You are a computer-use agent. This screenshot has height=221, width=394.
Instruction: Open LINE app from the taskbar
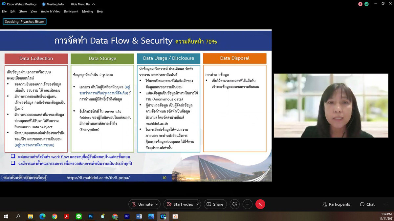79,216
